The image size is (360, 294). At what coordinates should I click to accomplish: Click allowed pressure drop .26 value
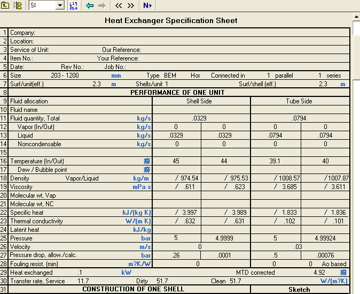(176, 255)
